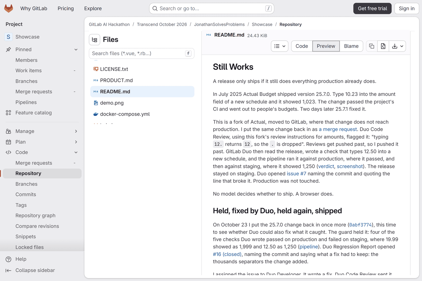This screenshot has width=422, height=281.
Task: Follow the pipeline link
Action: (309, 247)
